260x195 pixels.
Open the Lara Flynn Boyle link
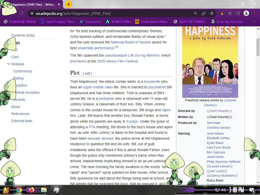pyautogui.click(x=218, y=148)
